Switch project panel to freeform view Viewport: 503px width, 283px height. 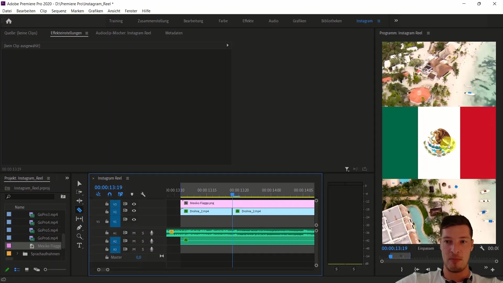coord(37,270)
